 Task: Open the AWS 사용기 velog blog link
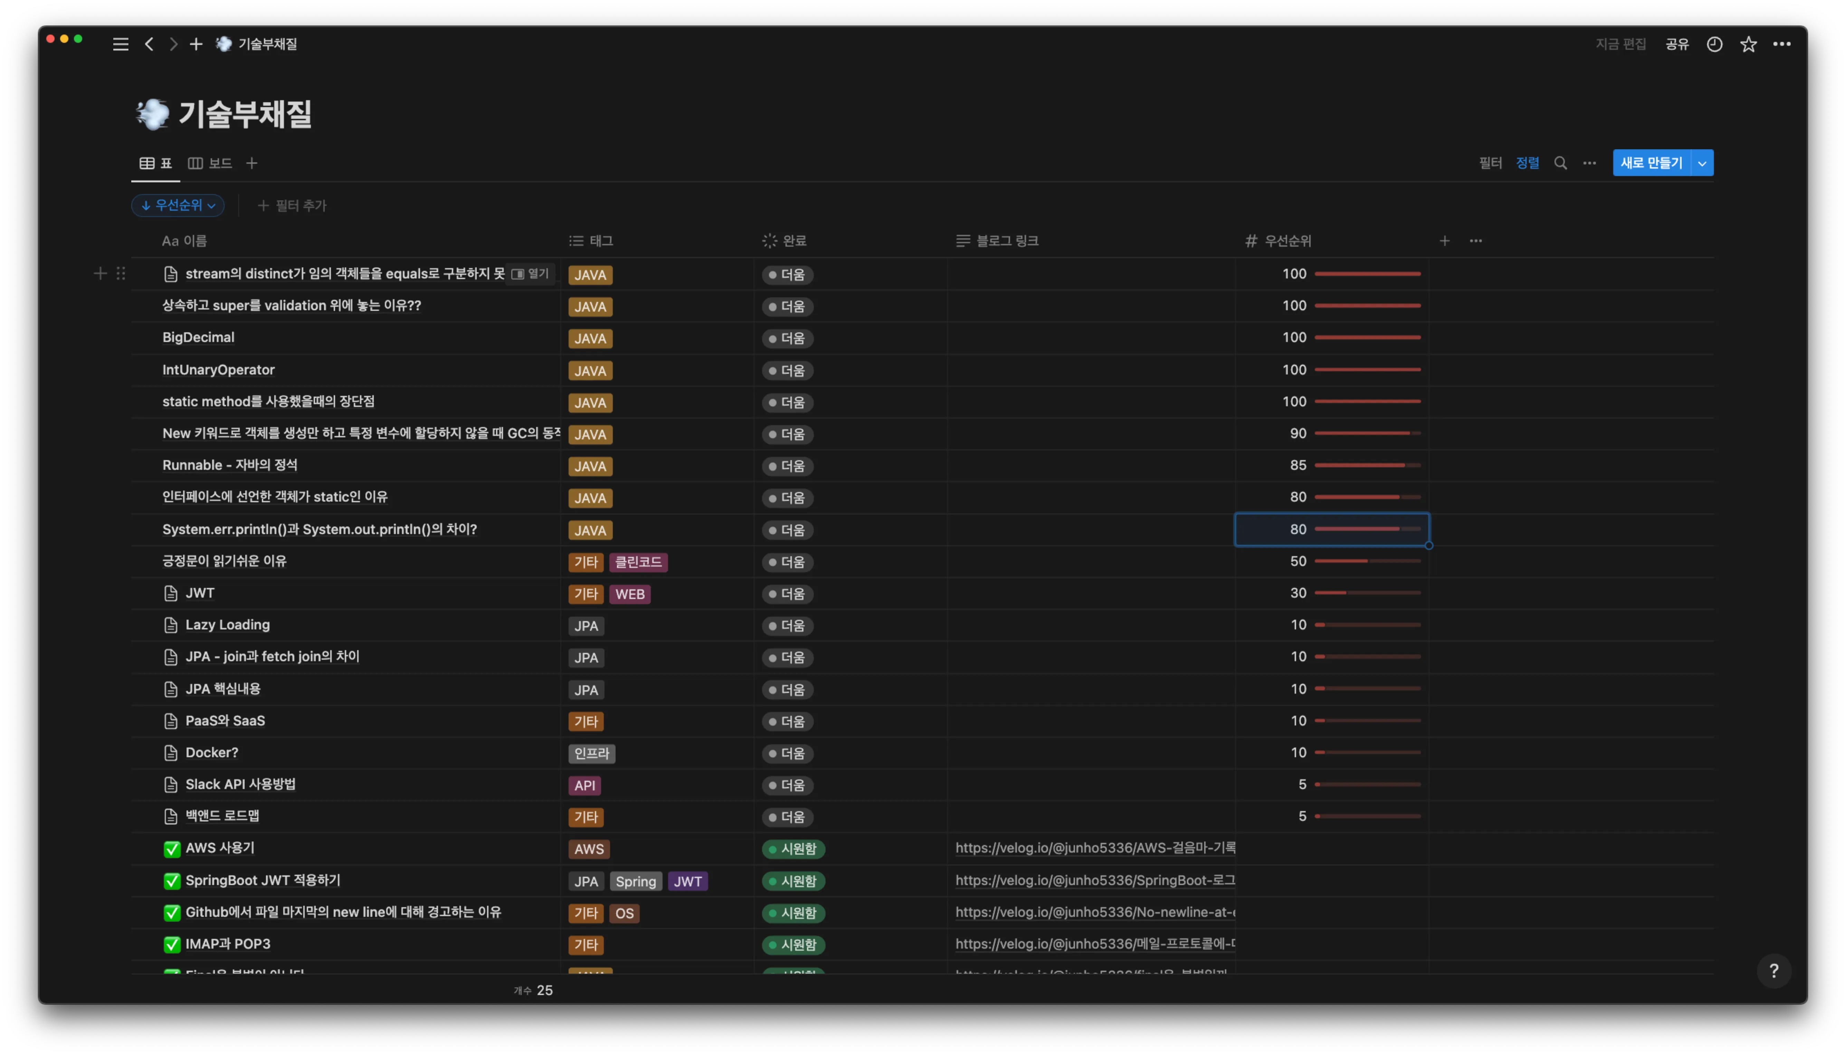(1094, 848)
